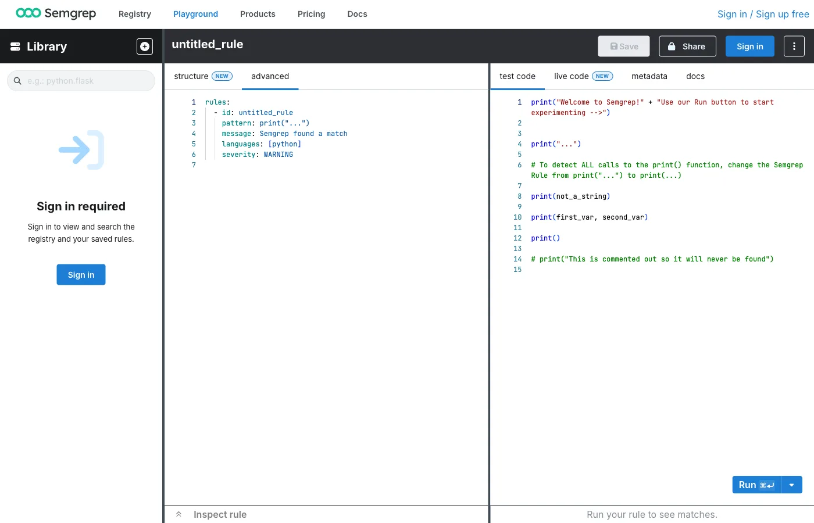Image resolution: width=814 pixels, height=523 pixels.
Task: Select the docs tab in the editor
Action: coord(695,76)
